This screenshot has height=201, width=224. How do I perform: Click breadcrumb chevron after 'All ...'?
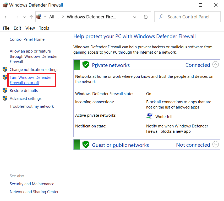(63, 17)
